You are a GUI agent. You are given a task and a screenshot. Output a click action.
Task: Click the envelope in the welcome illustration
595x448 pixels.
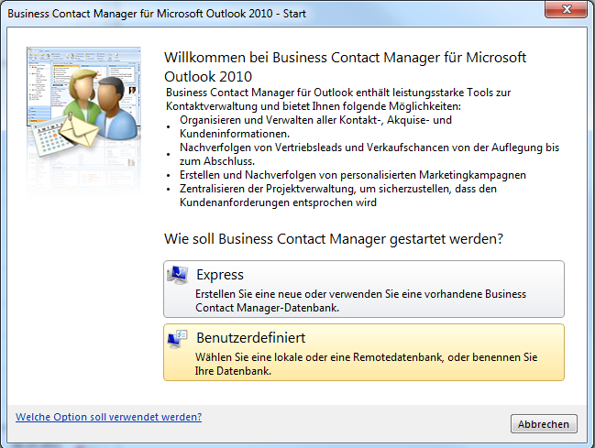pos(79,130)
